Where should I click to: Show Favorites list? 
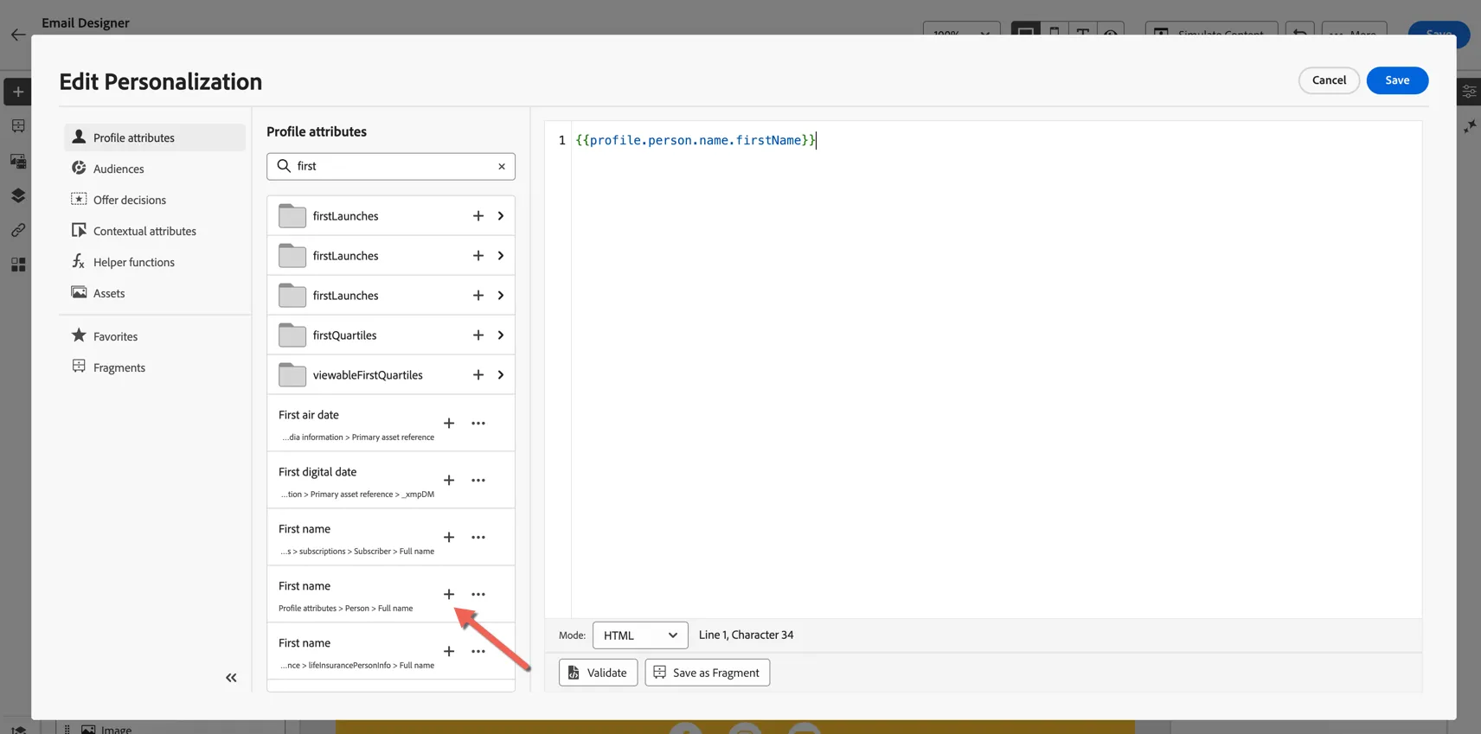pyautogui.click(x=155, y=336)
